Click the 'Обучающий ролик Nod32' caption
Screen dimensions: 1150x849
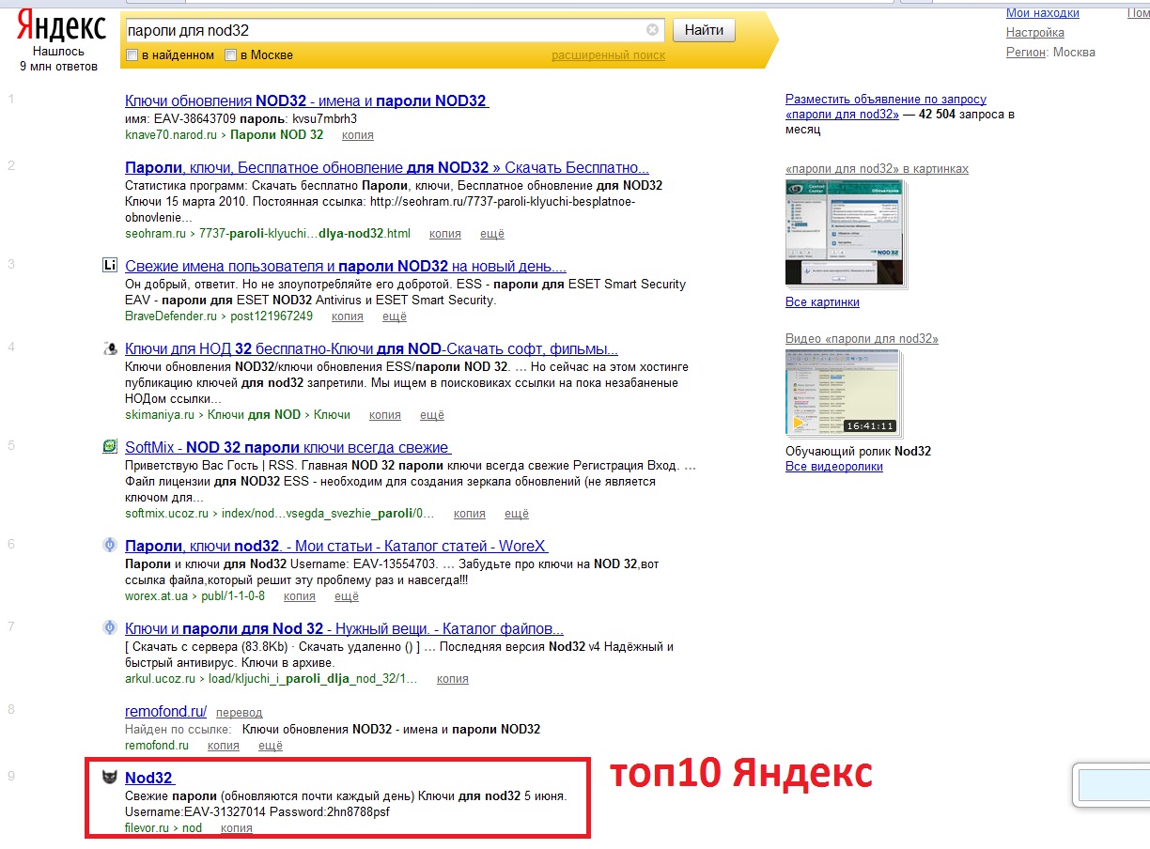click(859, 452)
